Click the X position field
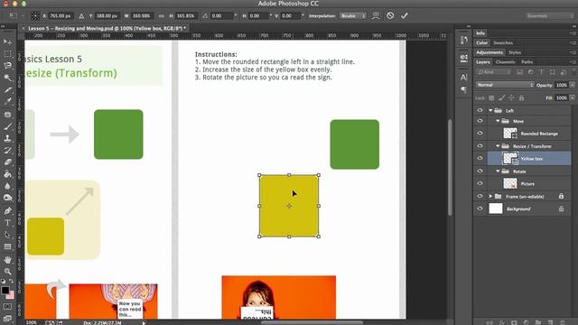 click(x=61, y=16)
